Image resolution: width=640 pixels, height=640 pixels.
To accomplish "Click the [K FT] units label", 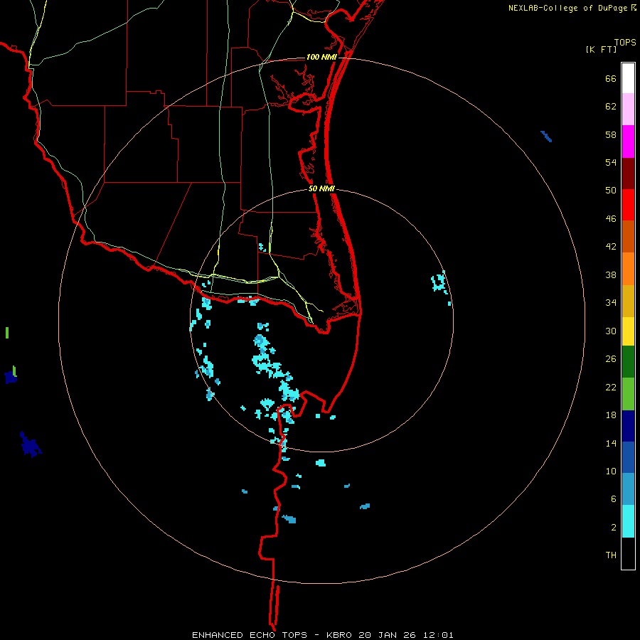I will [x=601, y=49].
